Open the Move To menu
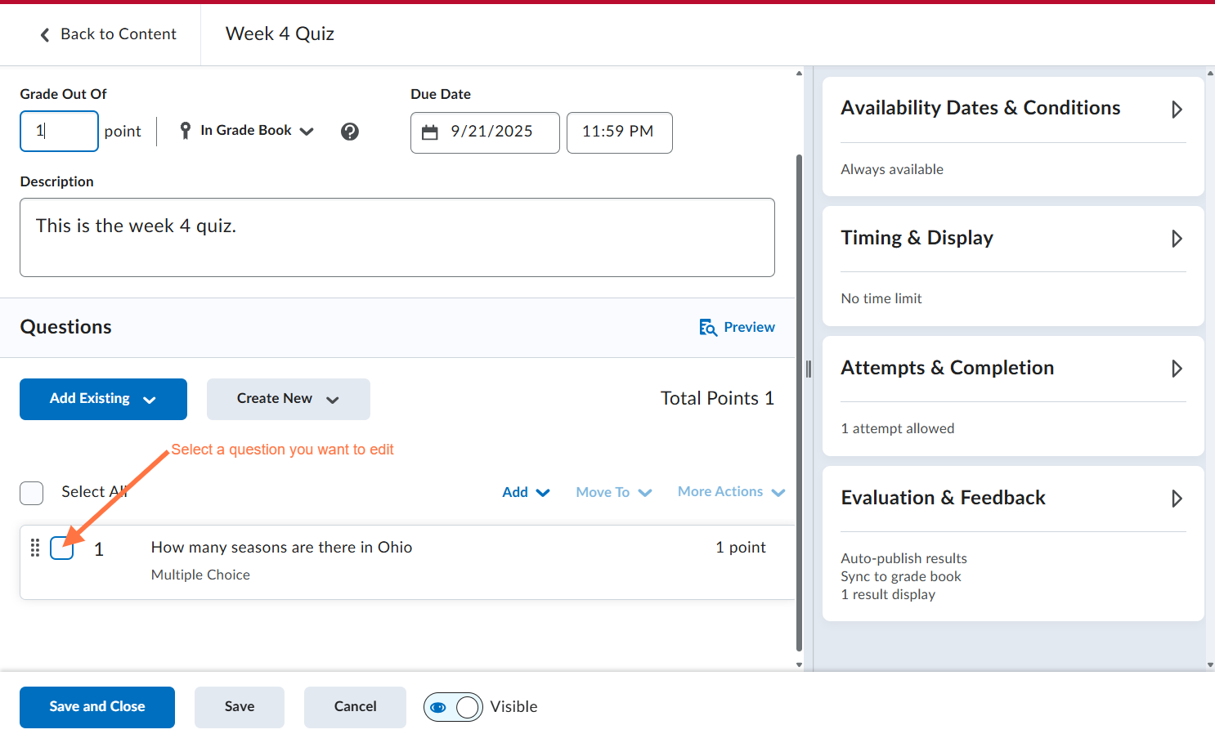 [614, 492]
